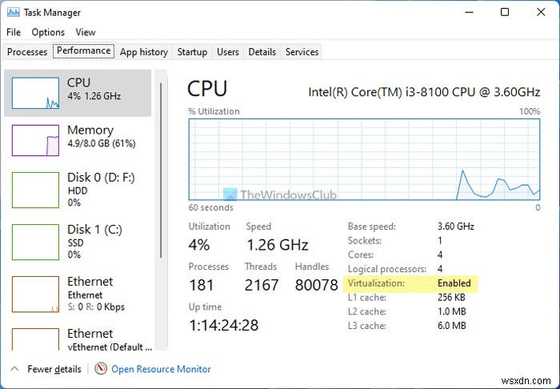560x389 pixels.
Task: Select the Memory mini graph thumbnail
Action: [x=35, y=140]
